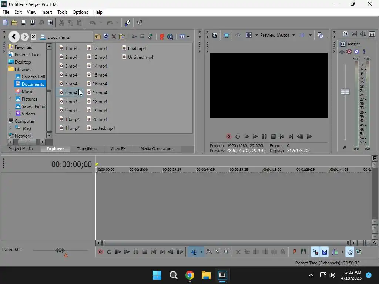Image resolution: width=379 pixels, height=284 pixels.
Task: Open project Properties from the main toolbar
Action: 50,23
